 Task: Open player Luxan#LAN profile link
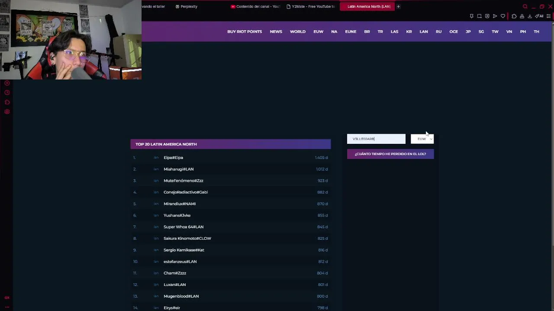point(174,285)
